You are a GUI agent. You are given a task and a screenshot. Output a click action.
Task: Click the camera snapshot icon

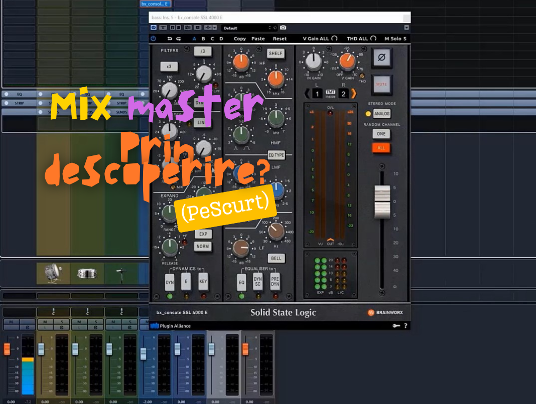(283, 28)
